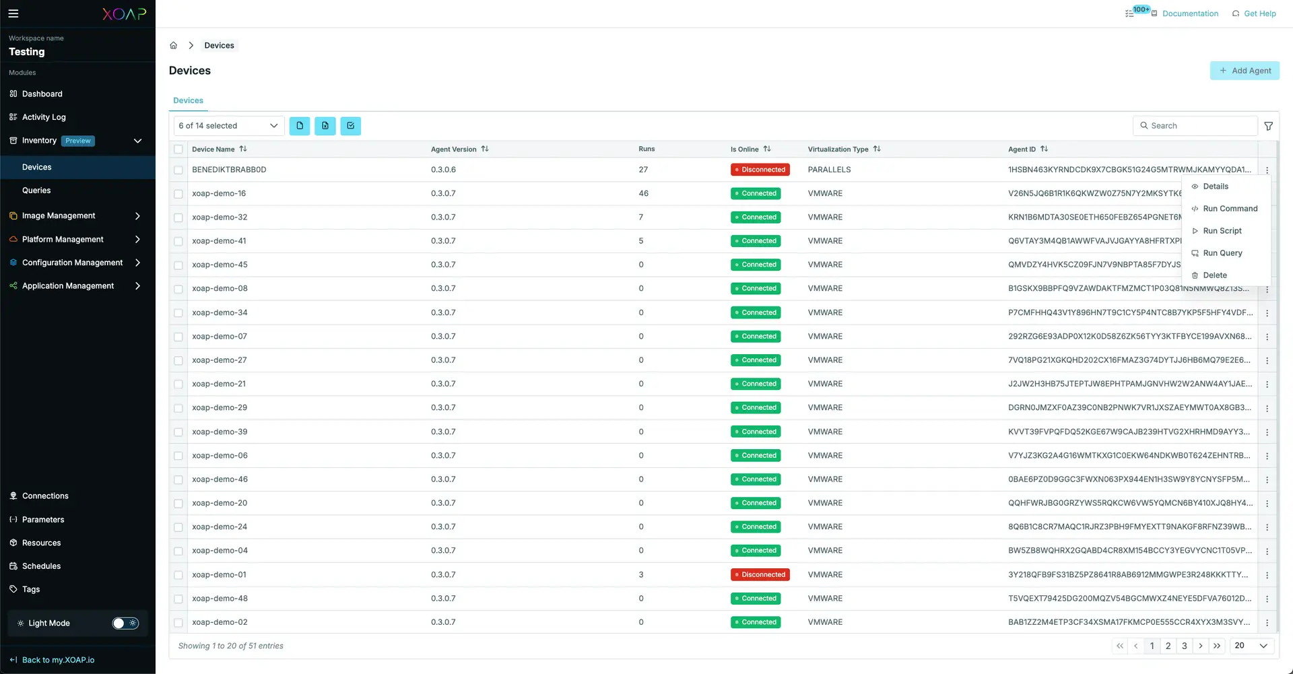
Task: Click the home icon in the breadcrumb
Action: pos(174,44)
